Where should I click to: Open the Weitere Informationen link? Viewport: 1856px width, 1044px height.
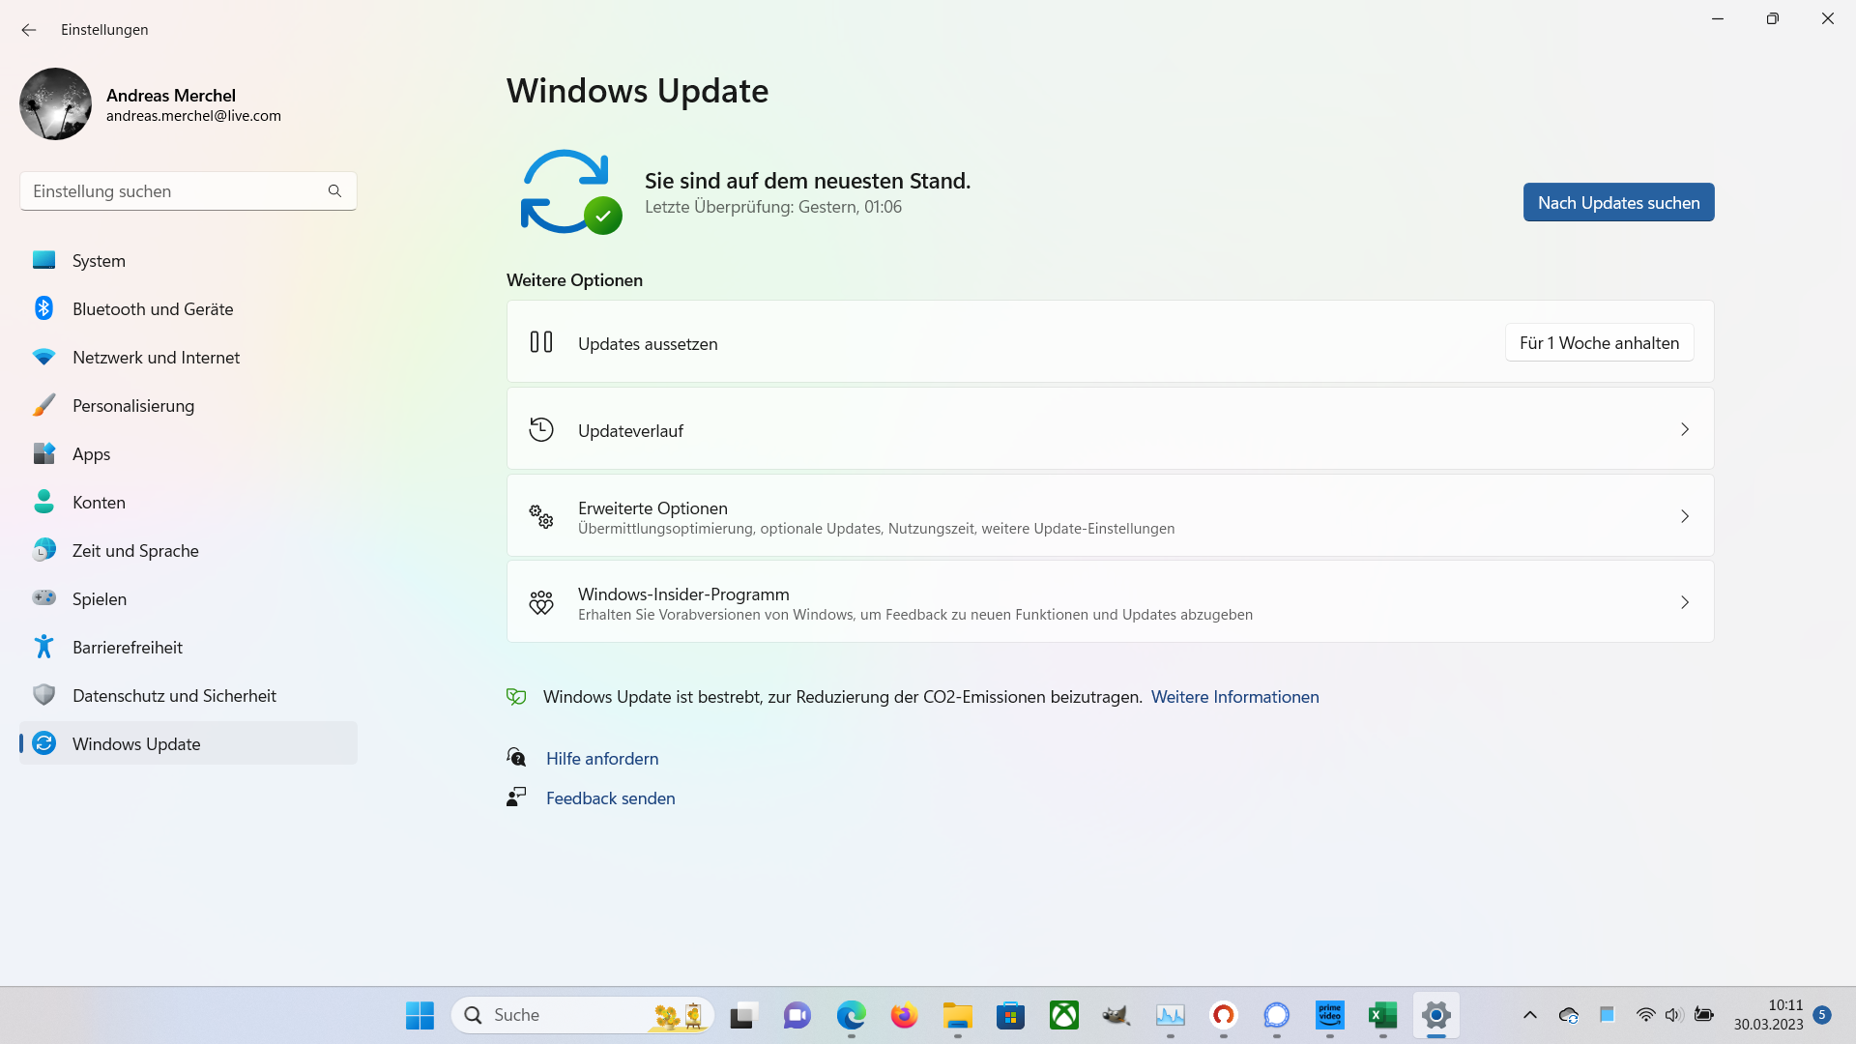pos(1234,697)
